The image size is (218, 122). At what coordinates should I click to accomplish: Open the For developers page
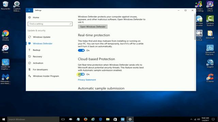click(40, 69)
